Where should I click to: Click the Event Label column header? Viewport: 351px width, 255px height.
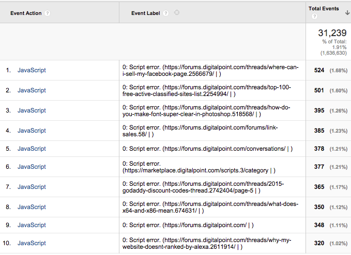click(145, 13)
